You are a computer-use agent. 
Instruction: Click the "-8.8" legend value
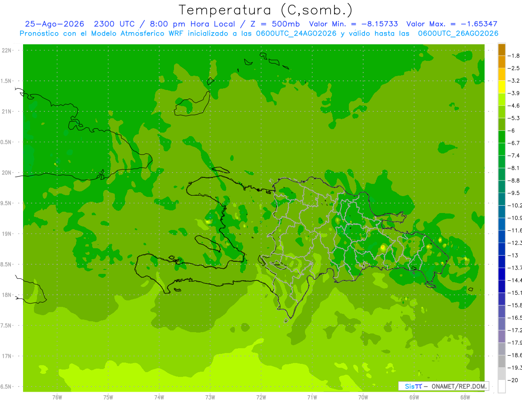(515, 180)
